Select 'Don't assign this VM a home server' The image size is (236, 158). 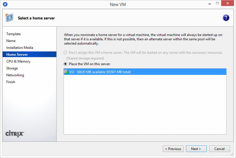[x=65, y=52]
